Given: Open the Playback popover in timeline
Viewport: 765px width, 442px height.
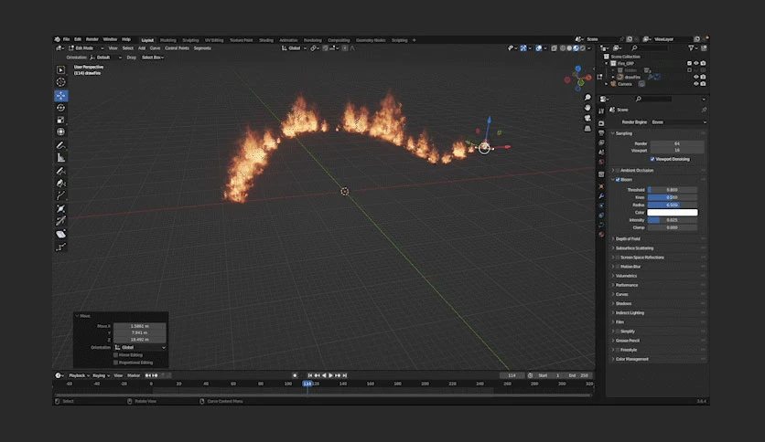Looking at the screenshot, I should coord(79,376).
